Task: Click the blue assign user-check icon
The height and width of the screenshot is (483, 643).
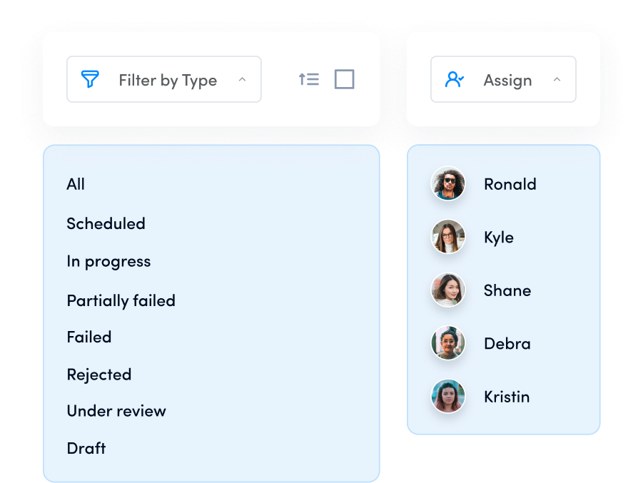Action: click(x=452, y=79)
